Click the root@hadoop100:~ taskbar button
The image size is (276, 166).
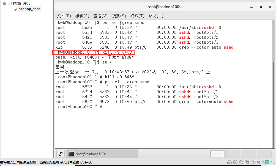pyautogui.click(x=102, y=154)
